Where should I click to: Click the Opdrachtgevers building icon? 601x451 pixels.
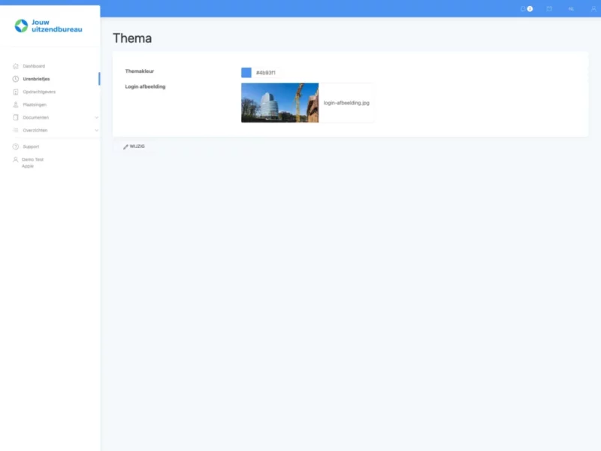(x=16, y=92)
